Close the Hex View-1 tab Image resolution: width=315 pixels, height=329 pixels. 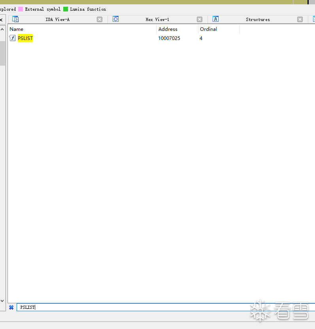pos(200,19)
